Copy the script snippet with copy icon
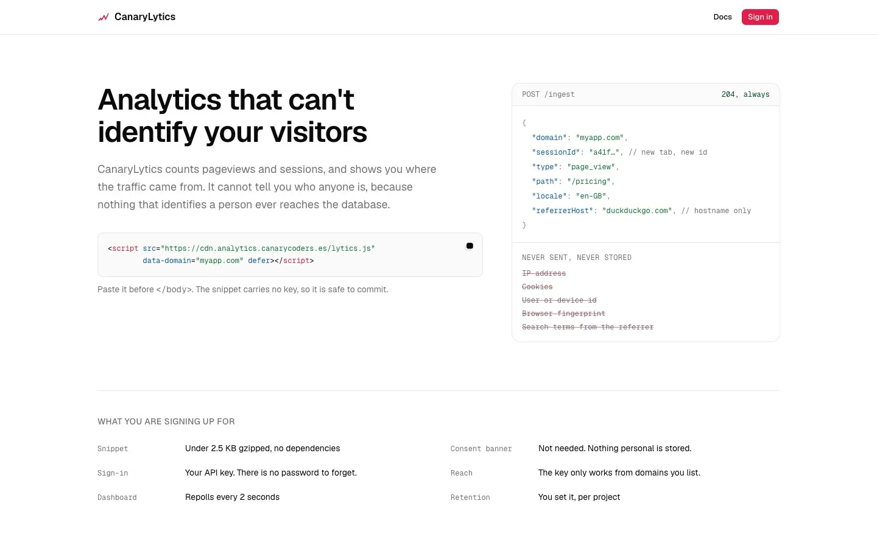The height and width of the screenshot is (548, 877). point(470,246)
